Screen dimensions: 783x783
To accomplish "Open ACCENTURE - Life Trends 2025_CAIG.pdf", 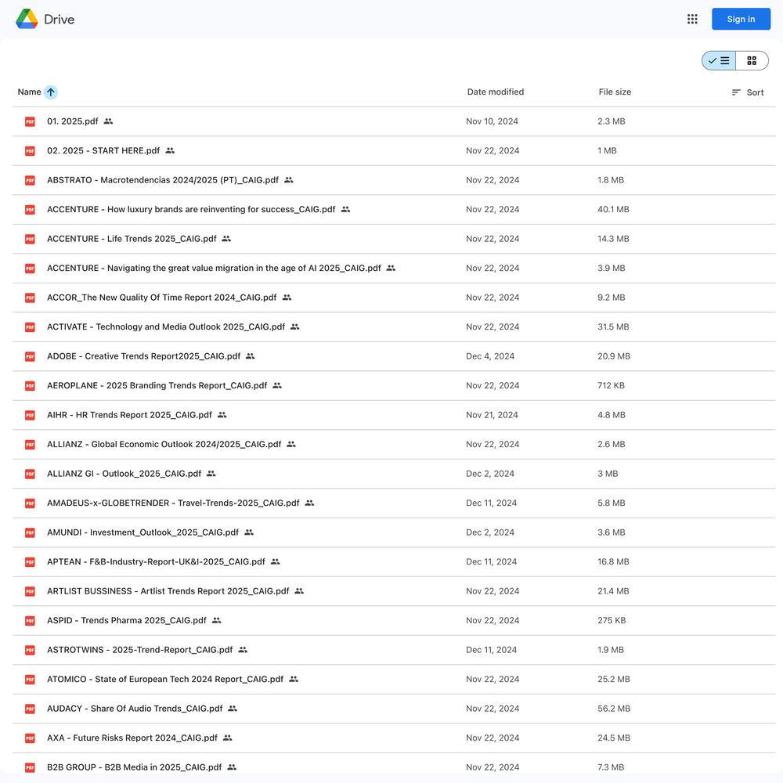I will click(x=132, y=239).
